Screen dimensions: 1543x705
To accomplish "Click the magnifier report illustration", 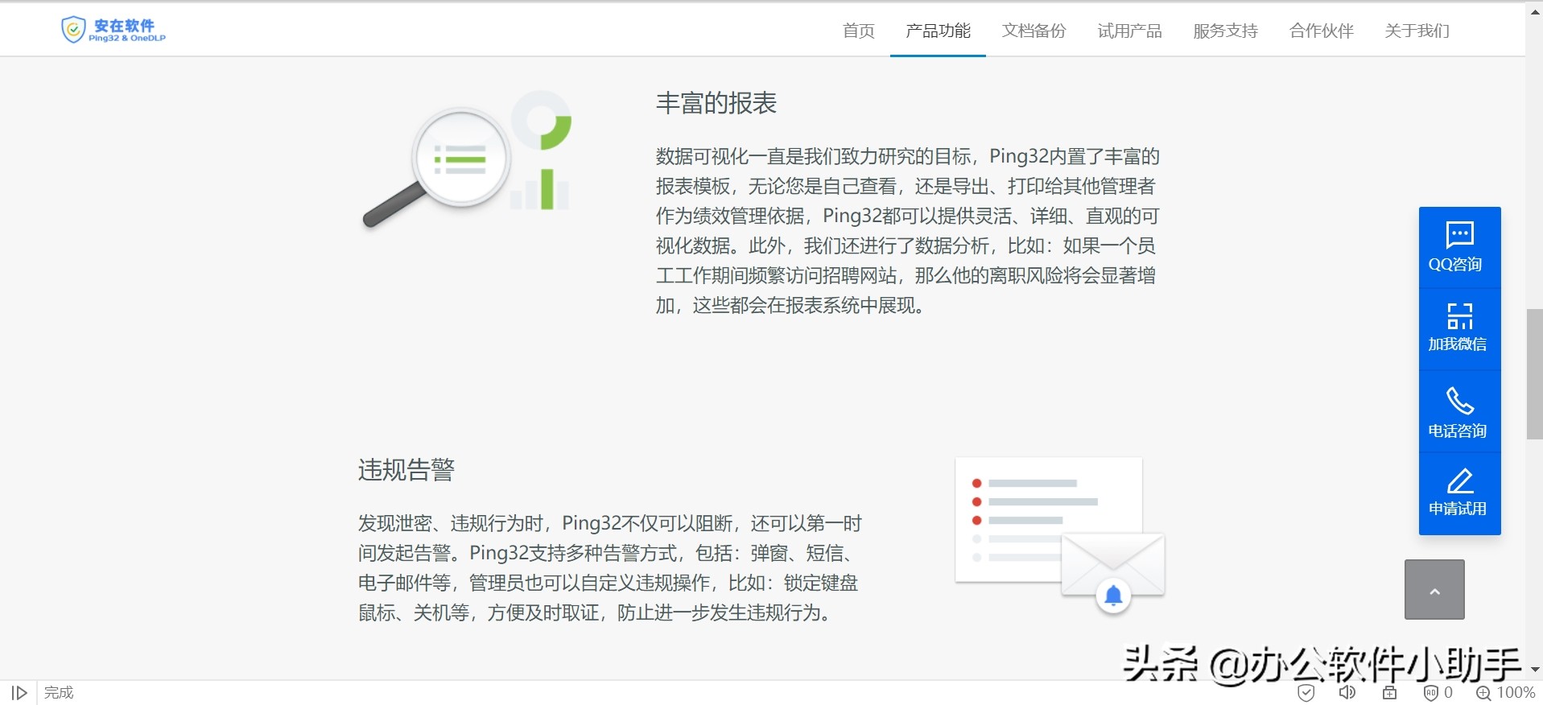I will pyautogui.click(x=467, y=159).
